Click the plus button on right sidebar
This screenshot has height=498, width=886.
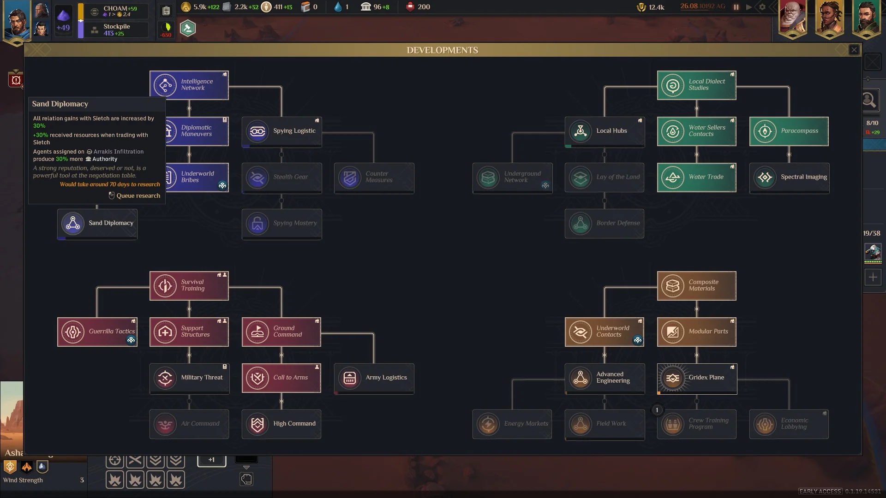click(873, 277)
